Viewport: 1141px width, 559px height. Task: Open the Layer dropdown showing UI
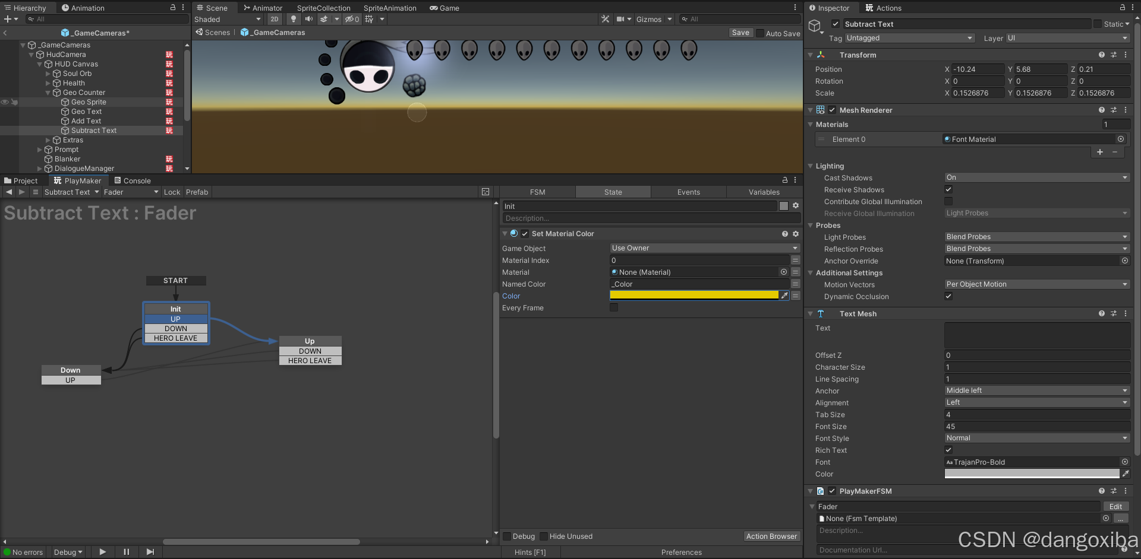1068,38
